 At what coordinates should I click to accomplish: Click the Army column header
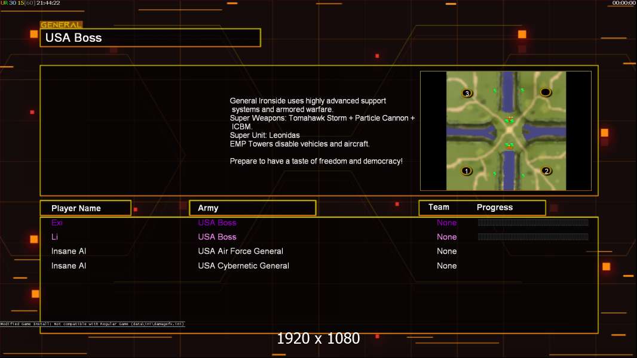point(253,208)
